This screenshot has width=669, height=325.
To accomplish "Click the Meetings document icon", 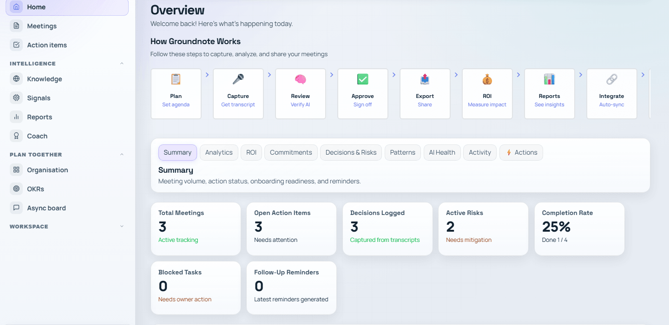I will [x=16, y=26].
